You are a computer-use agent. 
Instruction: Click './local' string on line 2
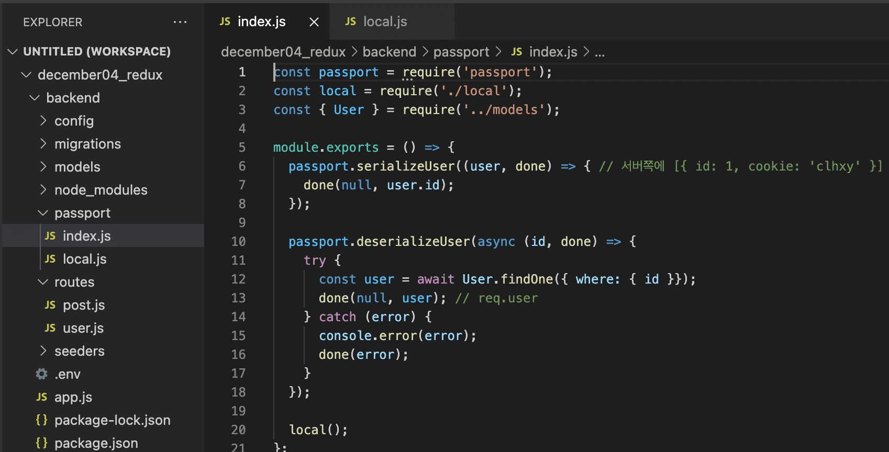click(x=474, y=91)
